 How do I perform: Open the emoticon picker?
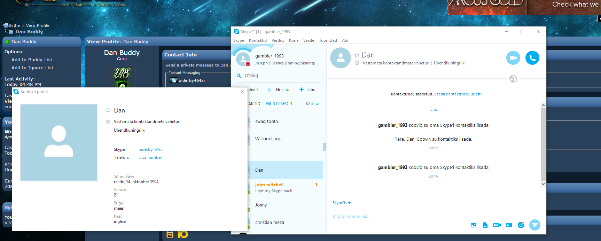point(521,225)
